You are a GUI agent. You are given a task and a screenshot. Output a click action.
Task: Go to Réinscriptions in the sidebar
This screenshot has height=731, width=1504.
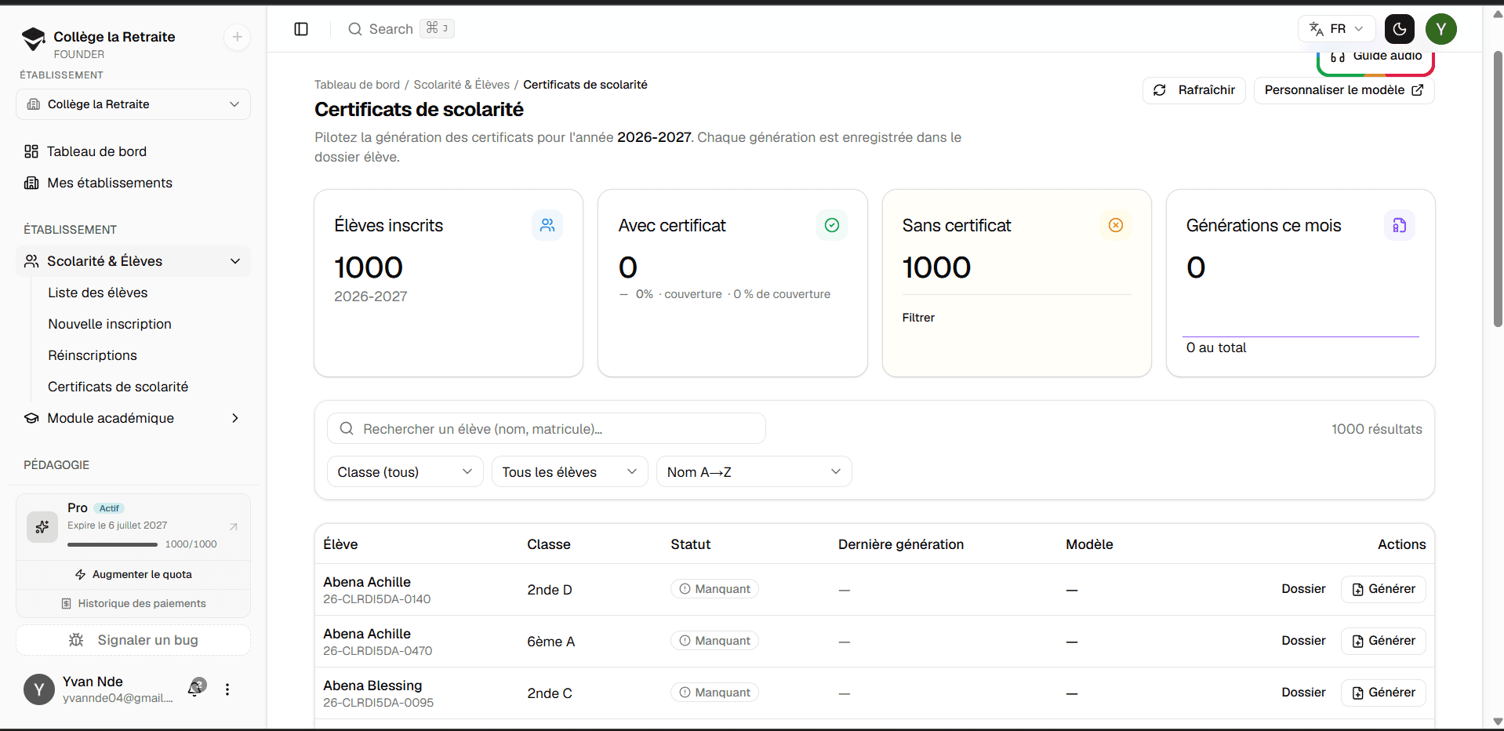[93, 355]
